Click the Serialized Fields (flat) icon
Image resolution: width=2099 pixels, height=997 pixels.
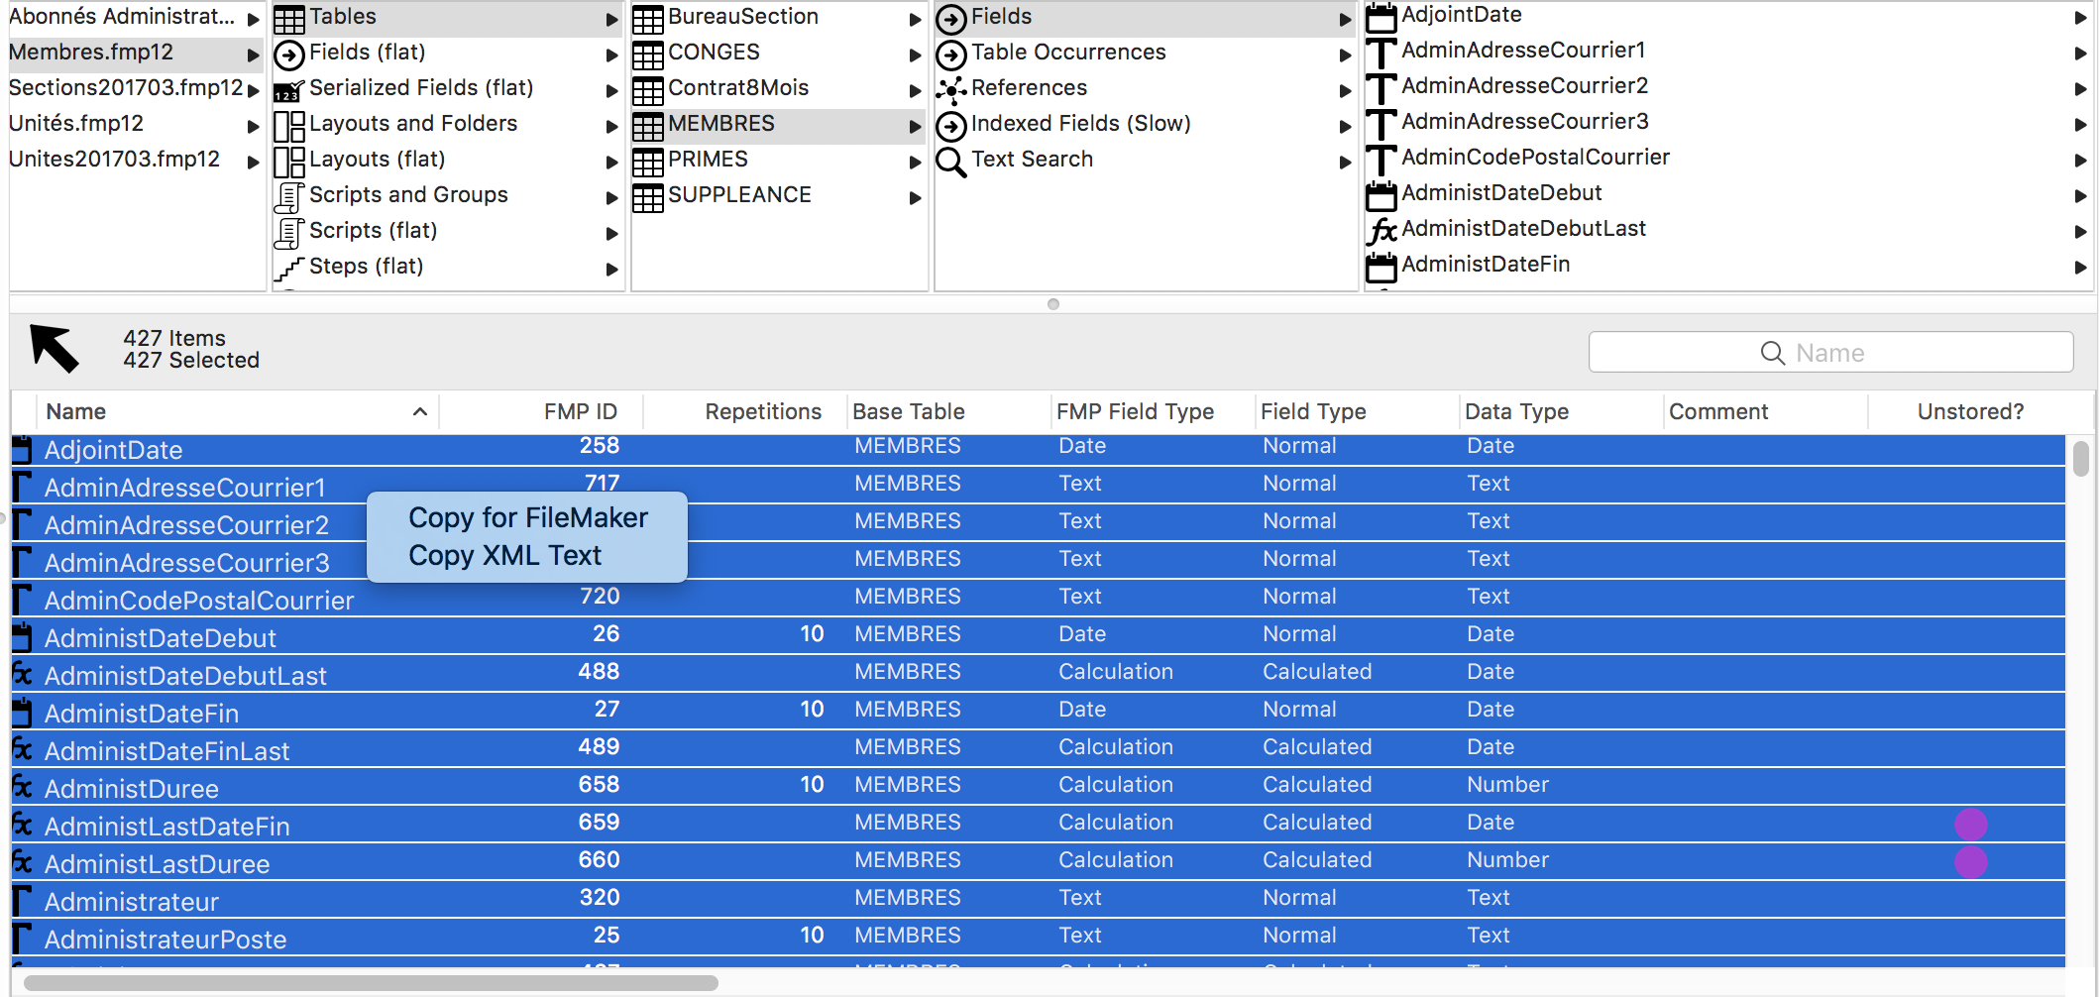288,90
